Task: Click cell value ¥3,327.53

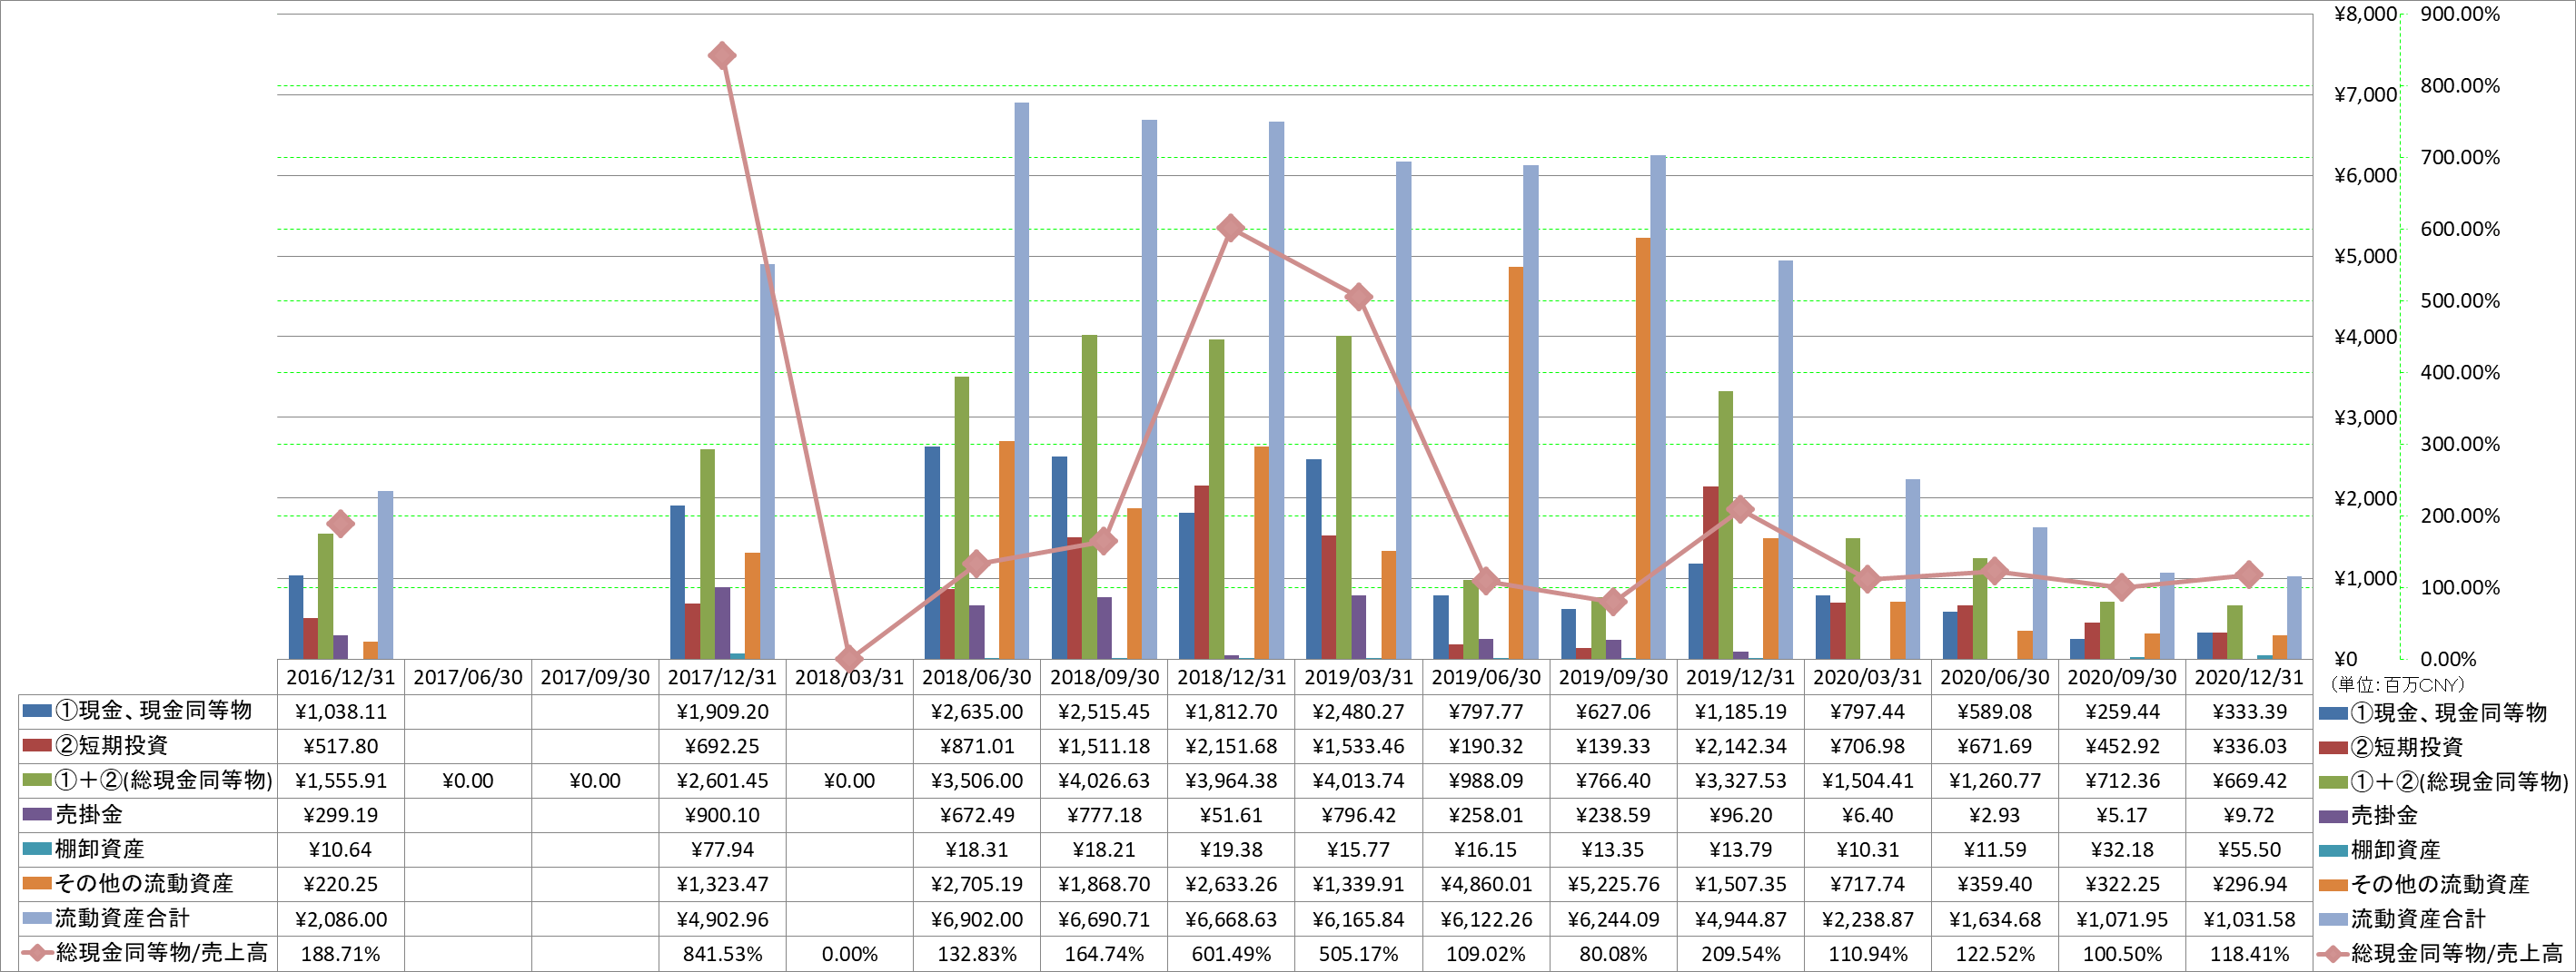Action: tap(1740, 781)
